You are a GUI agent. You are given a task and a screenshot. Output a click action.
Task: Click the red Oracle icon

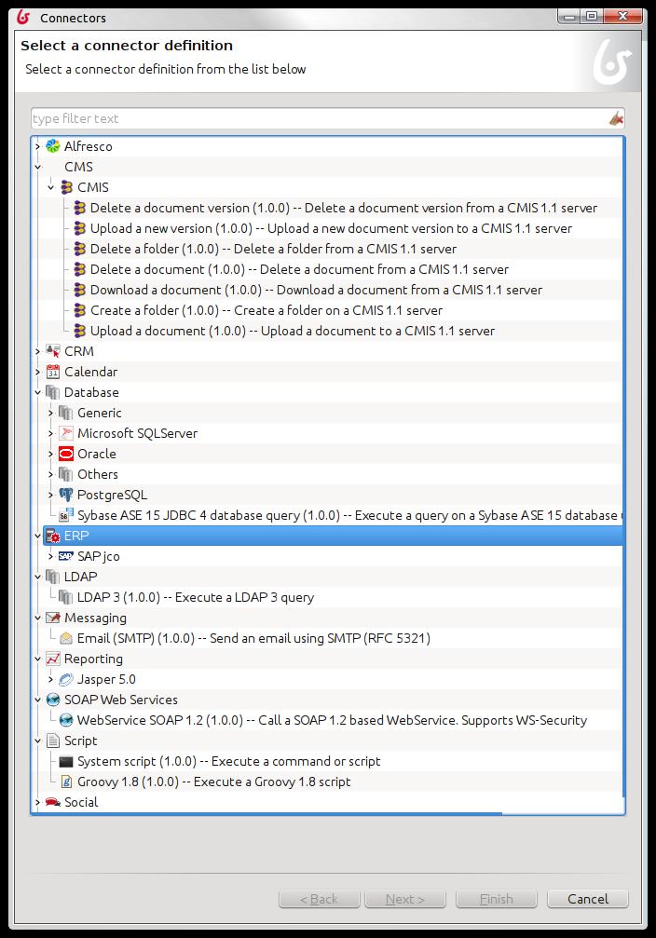click(66, 454)
